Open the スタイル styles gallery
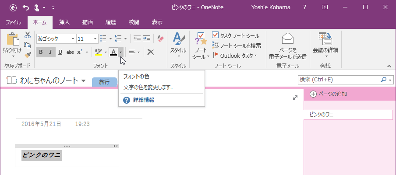The height and width of the screenshot is (175, 396). (x=178, y=45)
